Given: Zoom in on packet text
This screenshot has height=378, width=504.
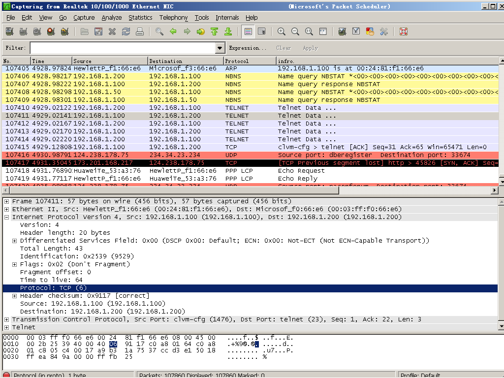Looking at the screenshot, I should pos(282,31).
